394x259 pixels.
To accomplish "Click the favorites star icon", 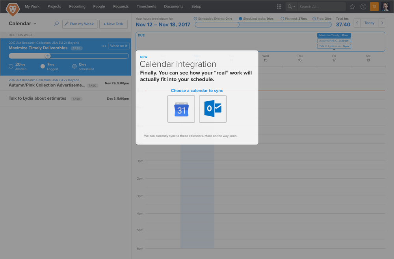I will click(352, 7).
